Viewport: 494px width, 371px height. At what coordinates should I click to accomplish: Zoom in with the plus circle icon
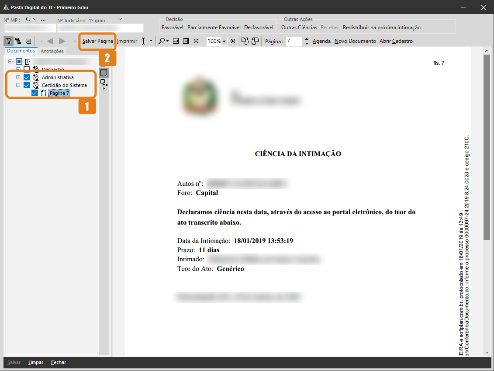pyautogui.click(x=233, y=41)
